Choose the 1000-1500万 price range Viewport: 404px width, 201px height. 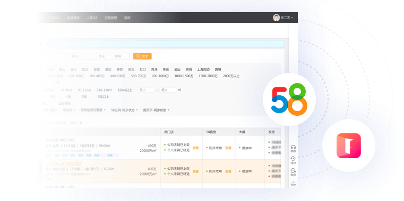pyautogui.click(x=184, y=76)
